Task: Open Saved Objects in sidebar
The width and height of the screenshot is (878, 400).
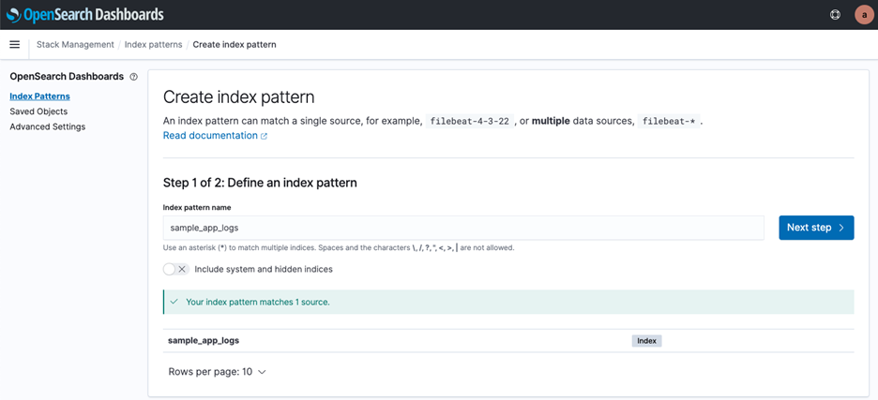Action: 38,111
